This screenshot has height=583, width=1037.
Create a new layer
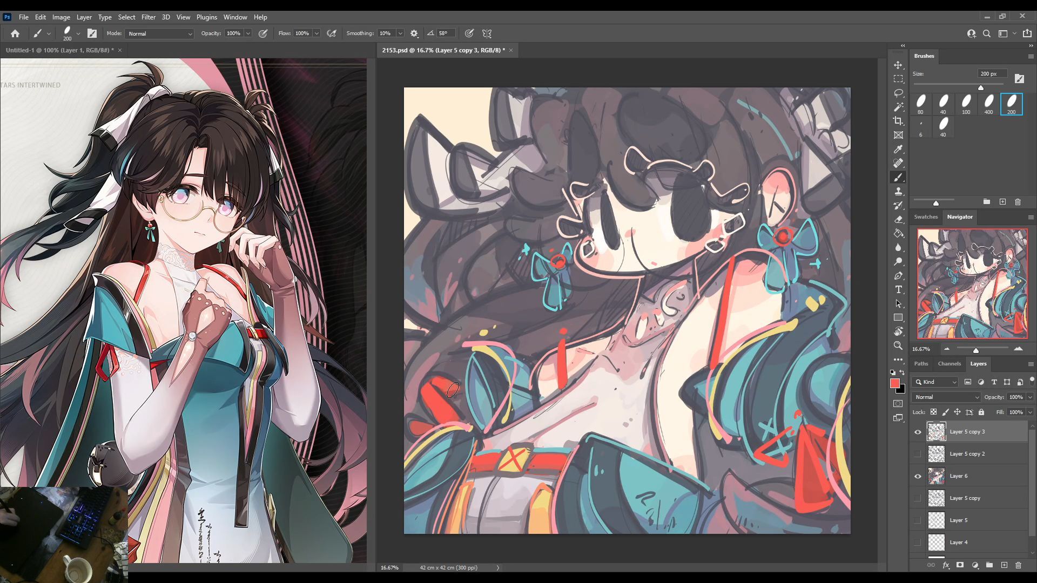1004,565
